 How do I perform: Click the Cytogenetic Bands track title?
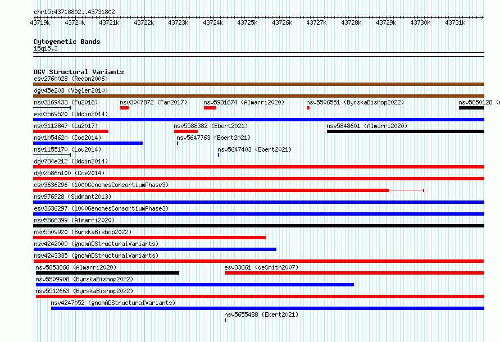[x=67, y=42]
